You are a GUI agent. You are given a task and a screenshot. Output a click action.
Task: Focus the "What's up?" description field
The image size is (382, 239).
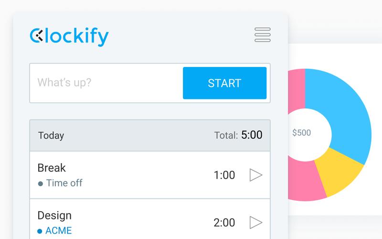[x=106, y=83]
